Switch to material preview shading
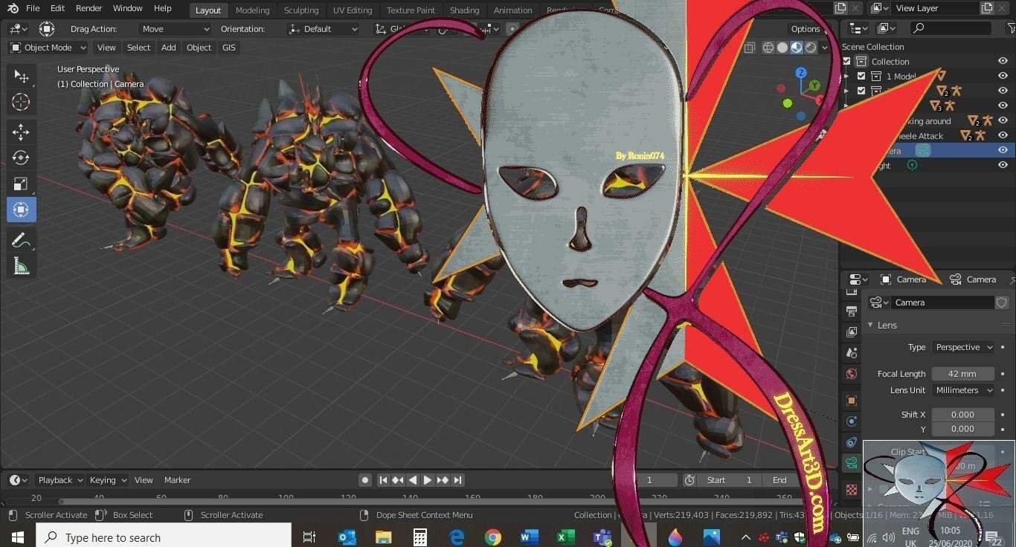This screenshot has height=547, width=1016. point(797,48)
